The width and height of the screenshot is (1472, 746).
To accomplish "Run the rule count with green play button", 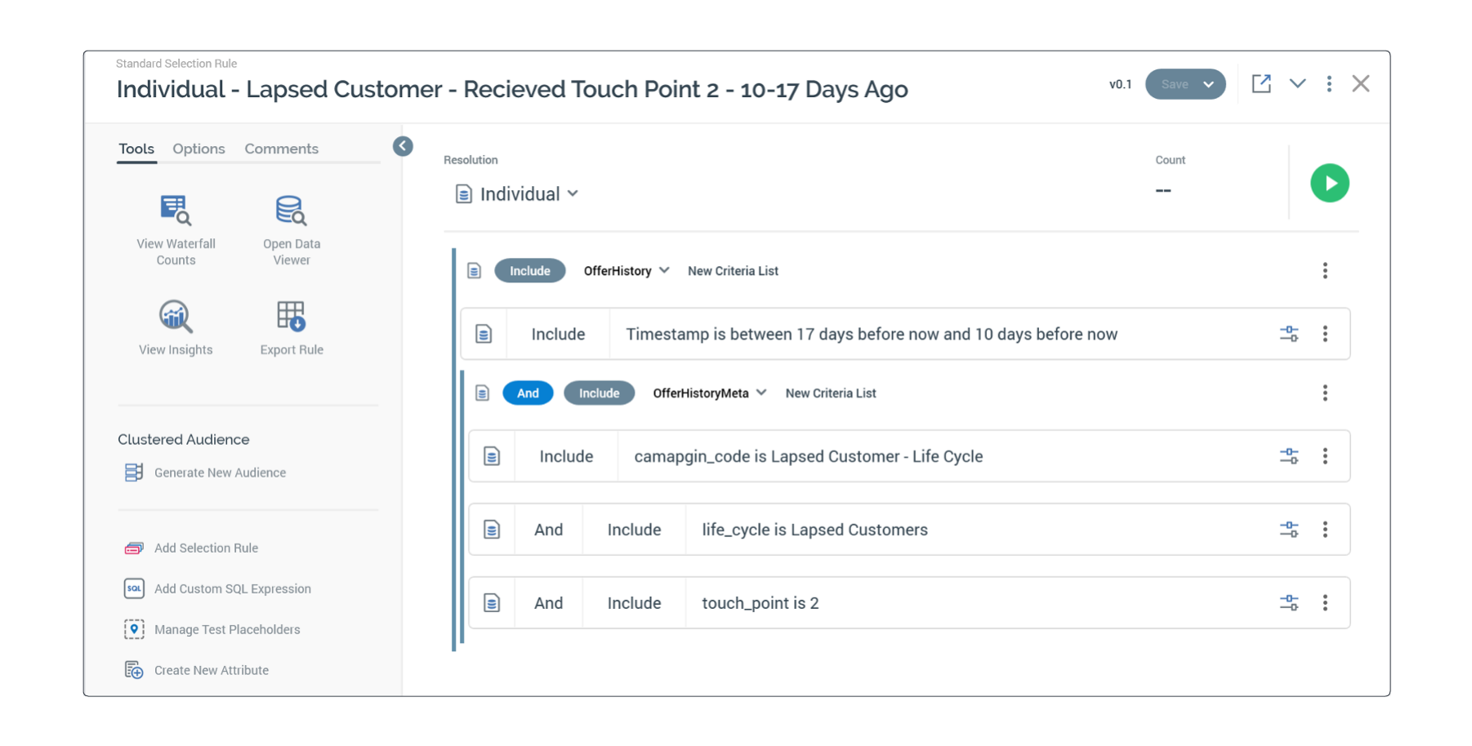I will (x=1329, y=184).
